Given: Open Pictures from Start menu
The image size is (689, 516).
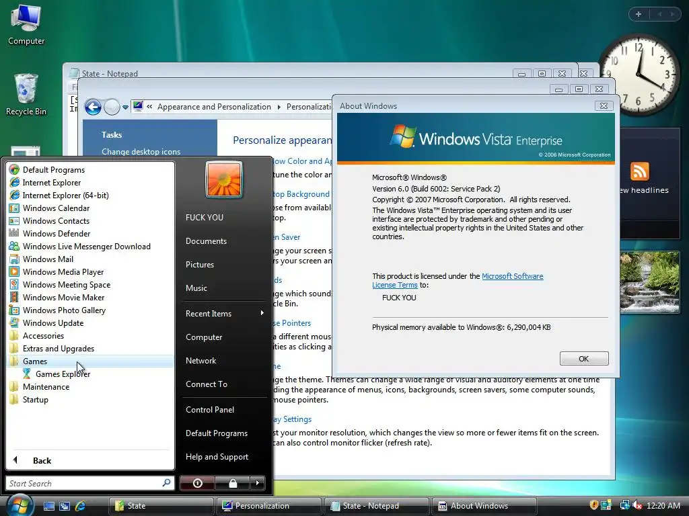Looking at the screenshot, I should pos(199,265).
